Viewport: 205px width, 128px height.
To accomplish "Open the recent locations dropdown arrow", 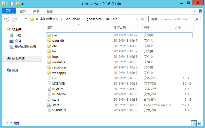I will click(x=20, y=19).
